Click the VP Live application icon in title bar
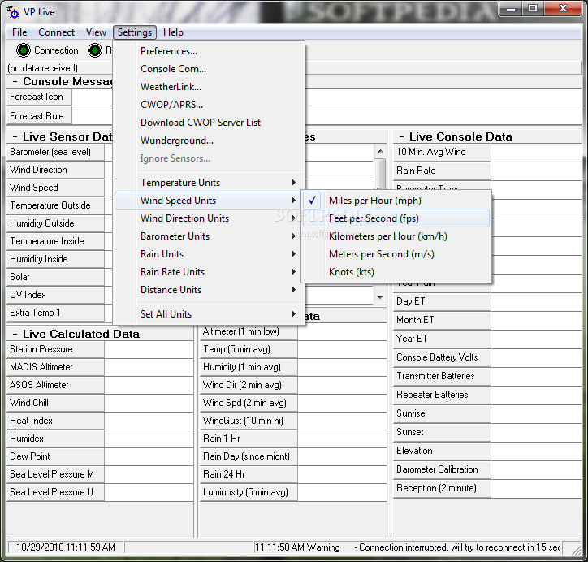The width and height of the screenshot is (588, 562). [13, 12]
